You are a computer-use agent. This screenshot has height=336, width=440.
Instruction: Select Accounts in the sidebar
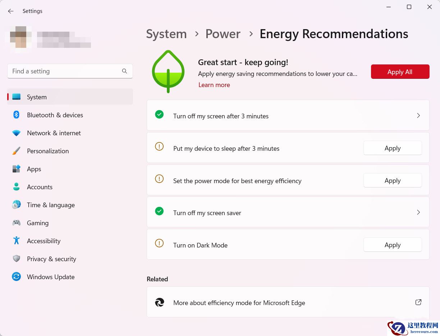click(x=40, y=187)
